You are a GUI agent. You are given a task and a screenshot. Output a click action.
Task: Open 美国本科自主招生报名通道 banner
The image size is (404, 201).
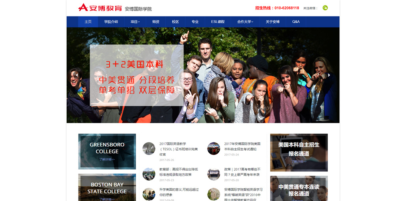(299, 153)
